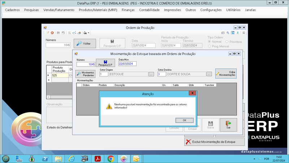Screen dimensions: 289x163
Task: Click the POR language indicator in tray
Action: (x=267, y=159)
